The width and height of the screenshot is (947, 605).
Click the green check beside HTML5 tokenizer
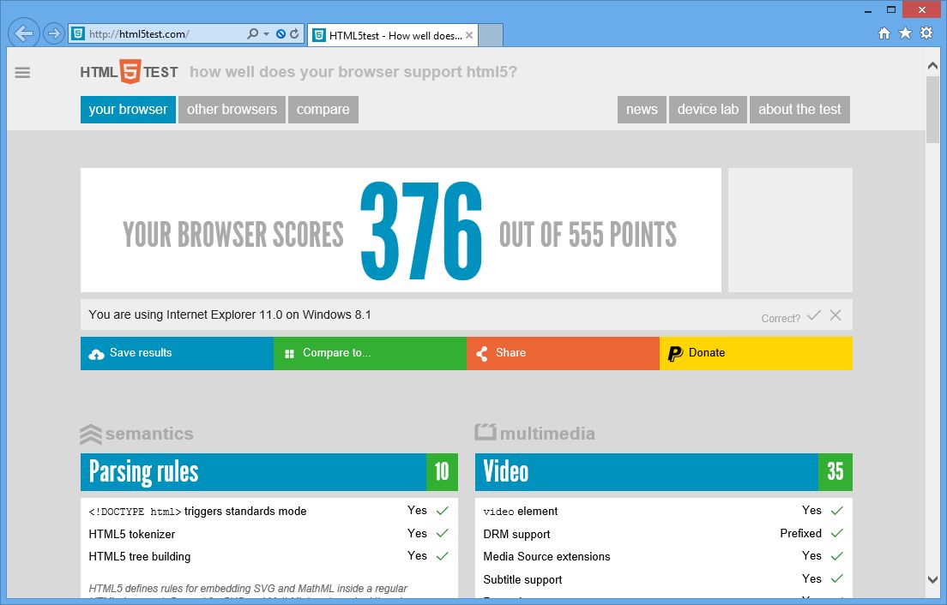(443, 532)
